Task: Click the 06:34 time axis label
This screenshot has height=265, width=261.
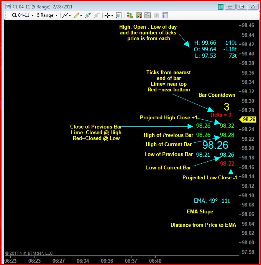Action: tap(83, 261)
